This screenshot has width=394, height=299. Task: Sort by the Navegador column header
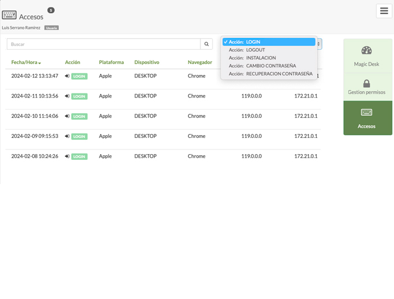200,62
